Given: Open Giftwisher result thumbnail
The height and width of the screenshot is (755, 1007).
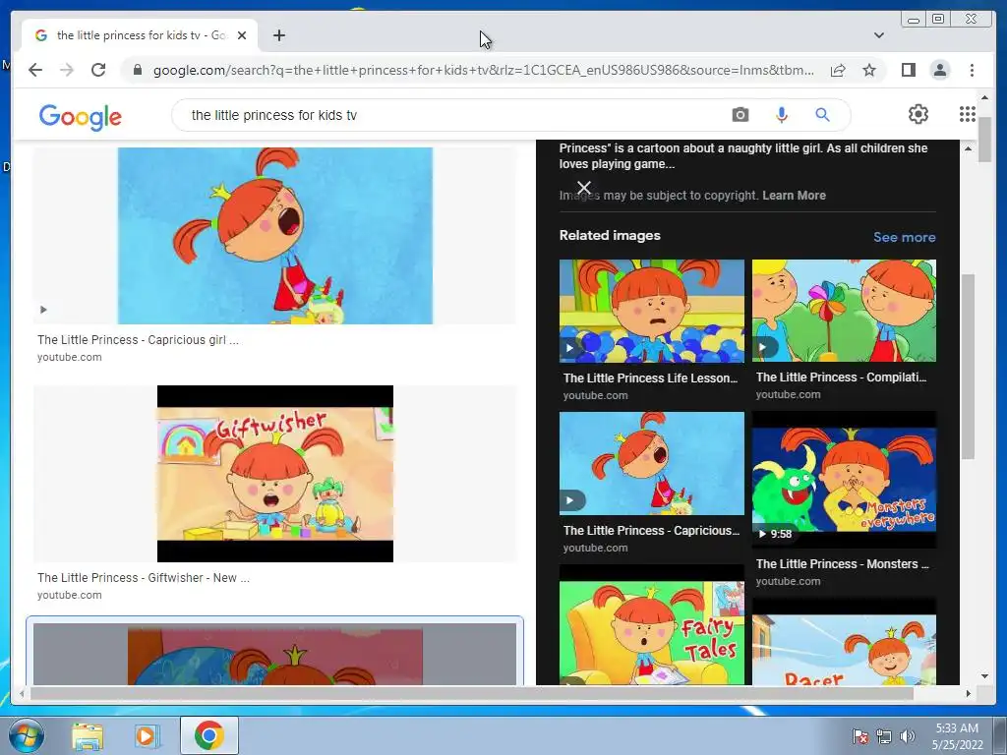Looking at the screenshot, I should click(x=275, y=474).
